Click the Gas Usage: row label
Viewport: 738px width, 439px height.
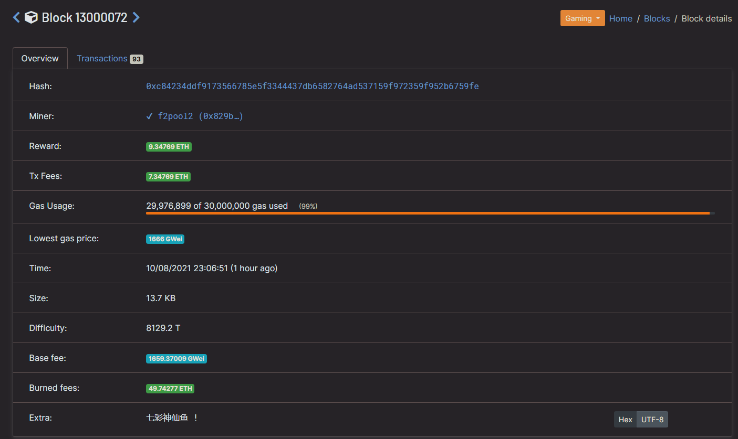(x=52, y=206)
